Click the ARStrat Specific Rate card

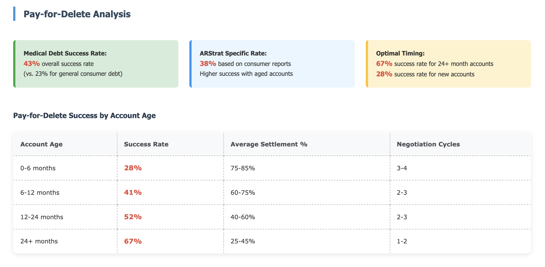(x=272, y=64)
